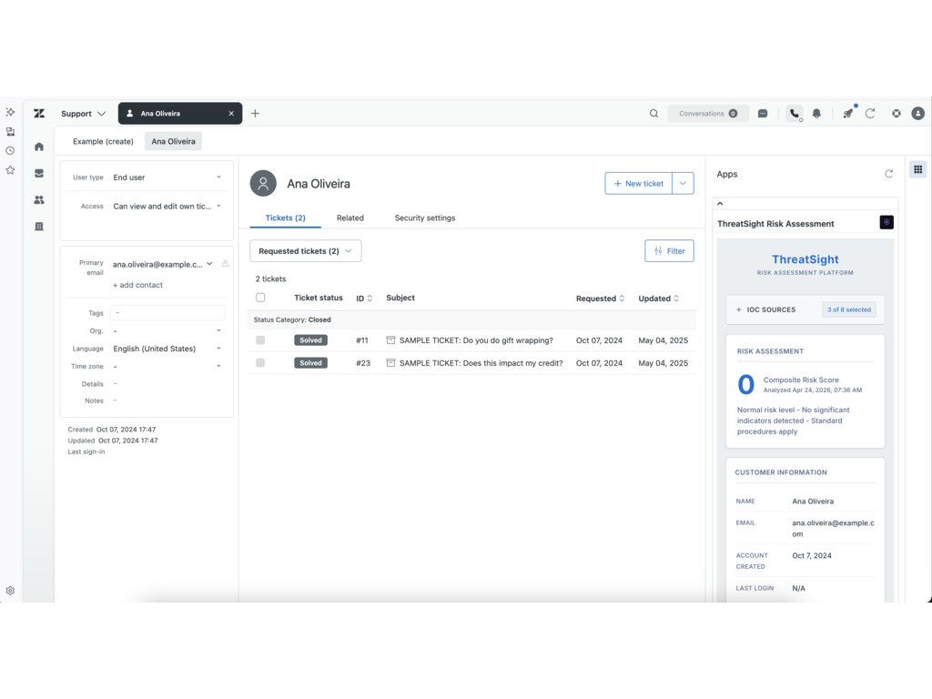Open the help lifebuoy icon
The height and width of the screenshot is (699, 932).
pyautogui.click(x=897, y=114)
